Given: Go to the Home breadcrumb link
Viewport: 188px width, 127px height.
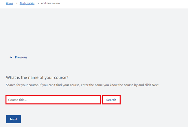Looking at the screenshot, I should pos(10,3).
